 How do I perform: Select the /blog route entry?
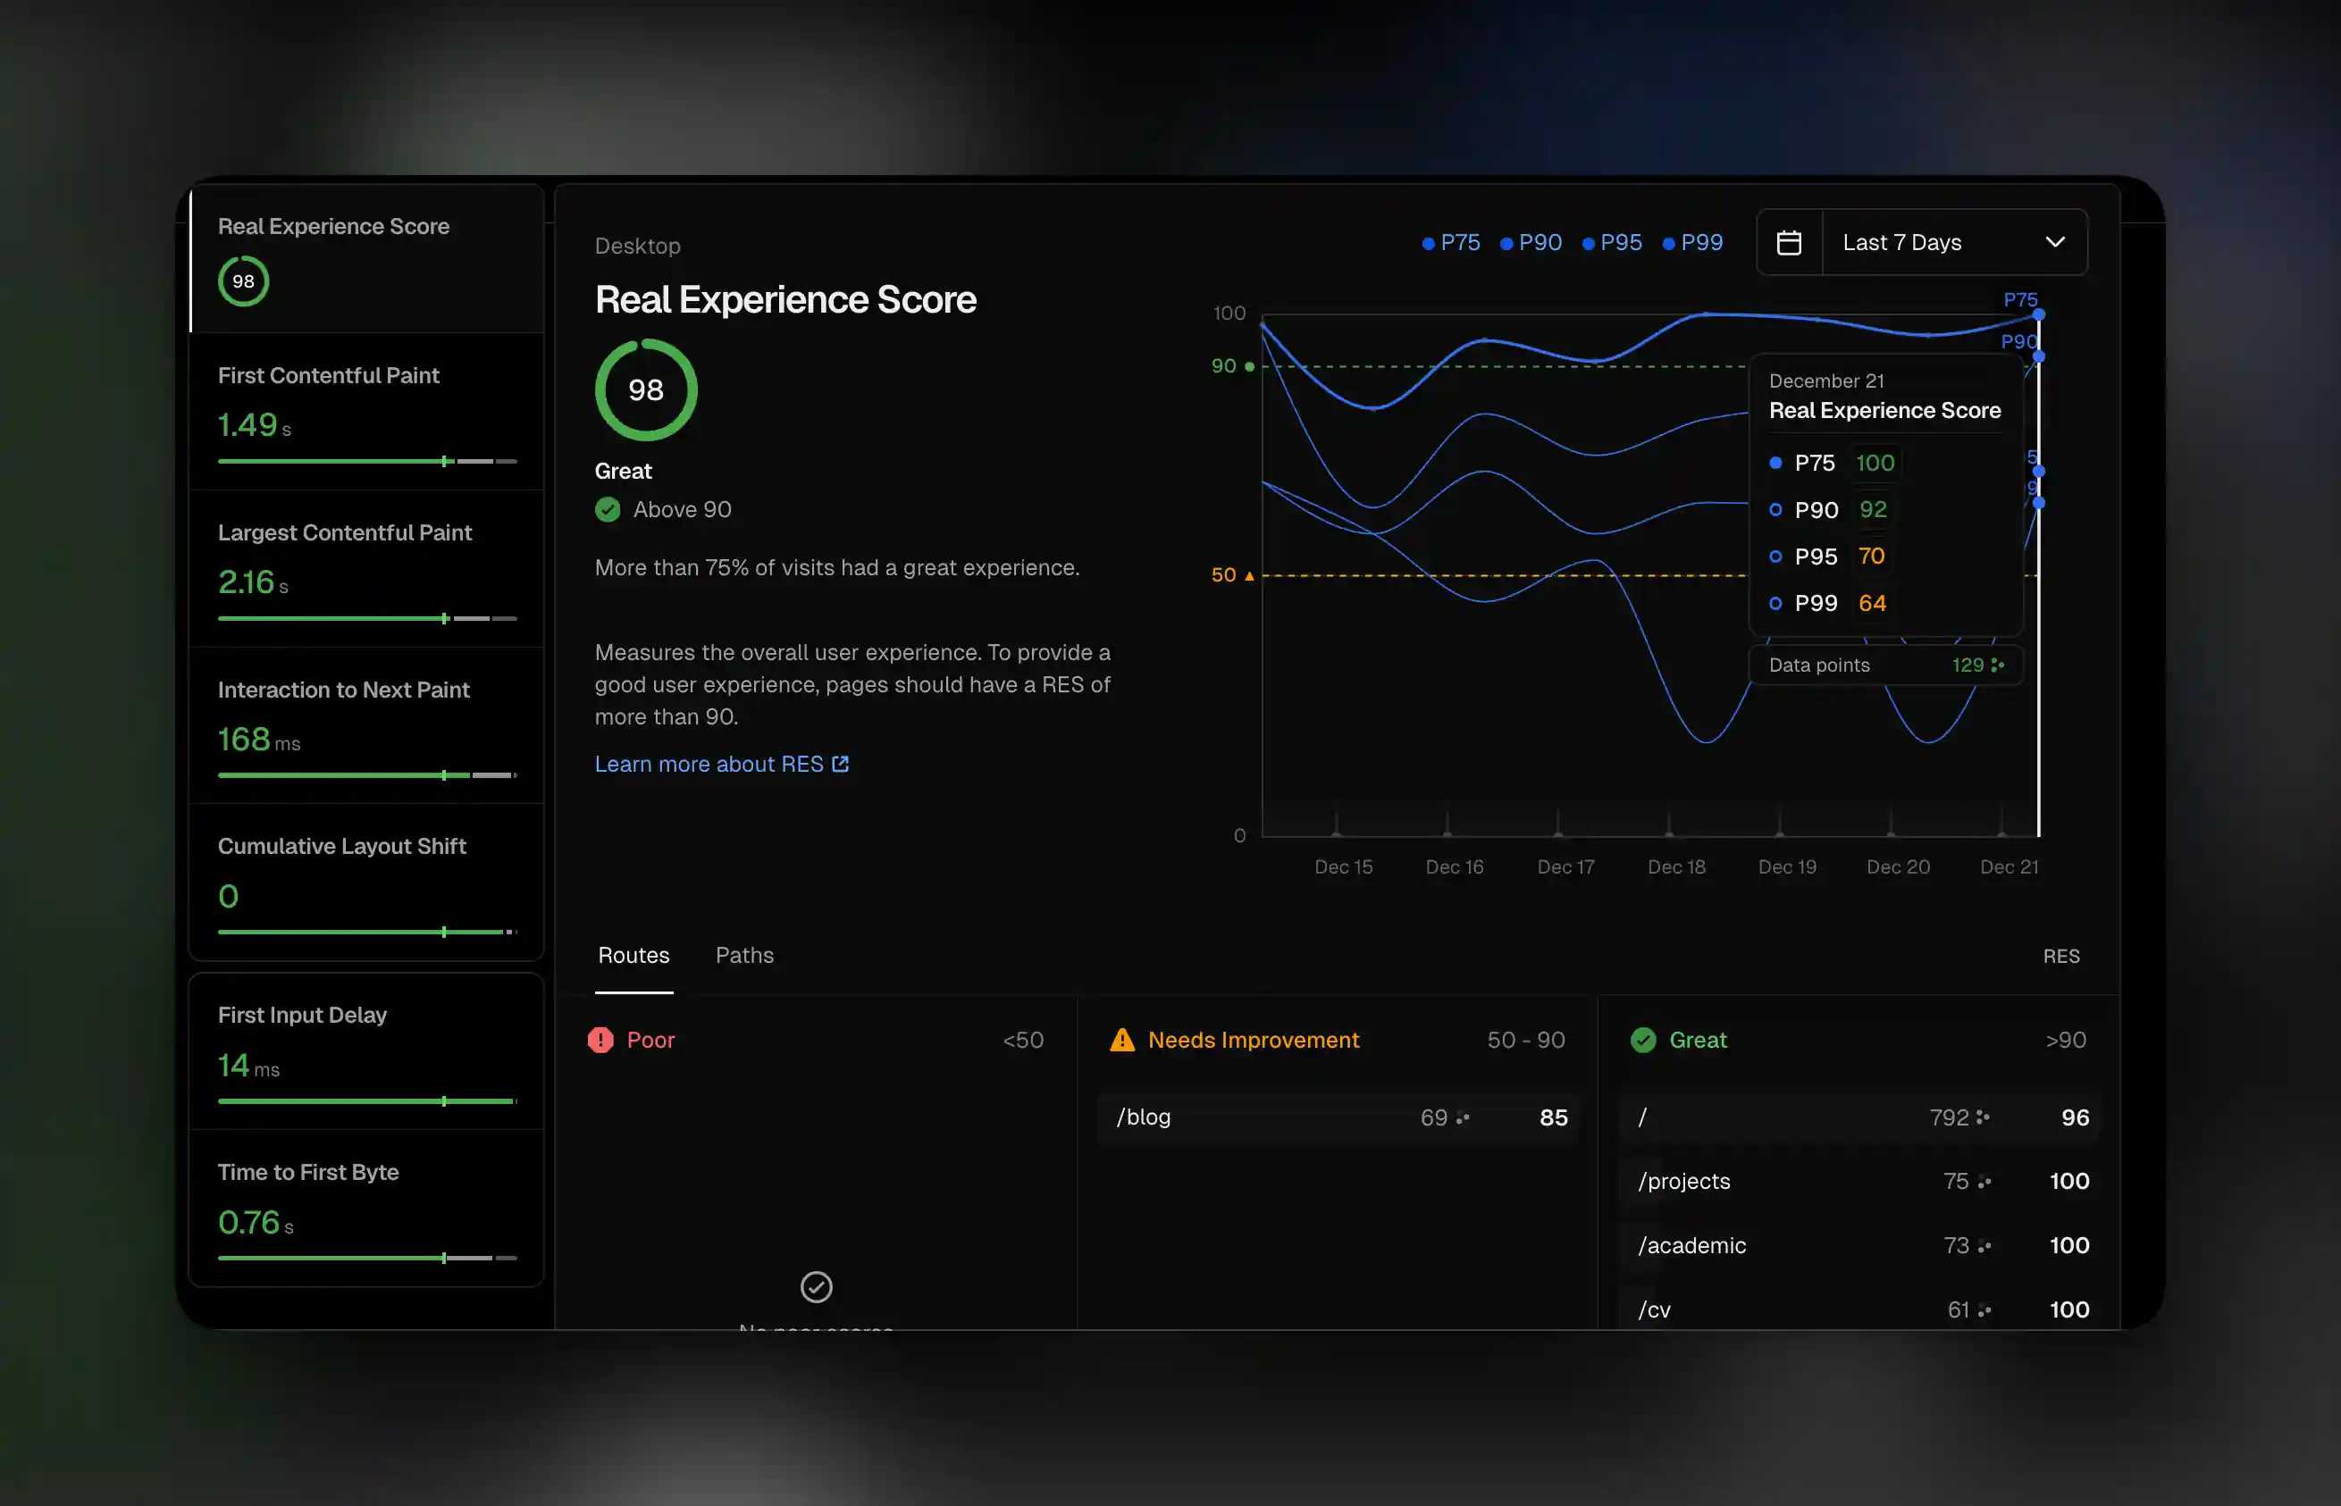pyautogui.click(x=1338, y=1117)
